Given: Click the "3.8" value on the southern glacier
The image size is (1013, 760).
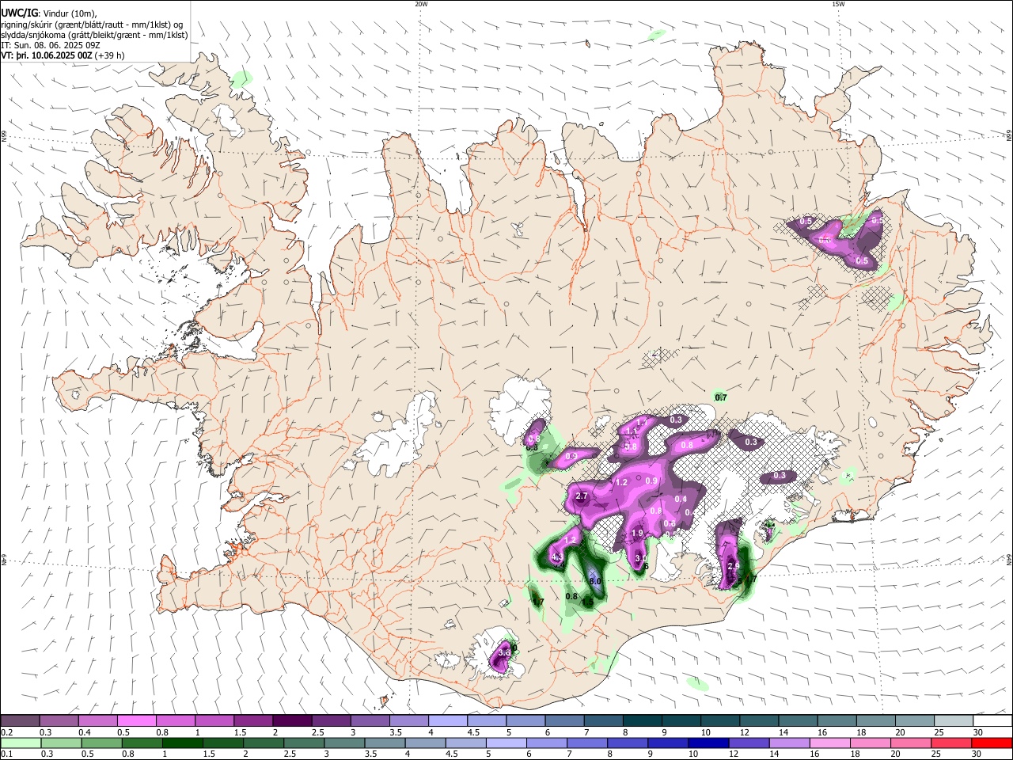Looking at the screenshot, I should 504,652.
